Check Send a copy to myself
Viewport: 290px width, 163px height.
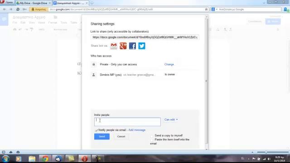152,136
